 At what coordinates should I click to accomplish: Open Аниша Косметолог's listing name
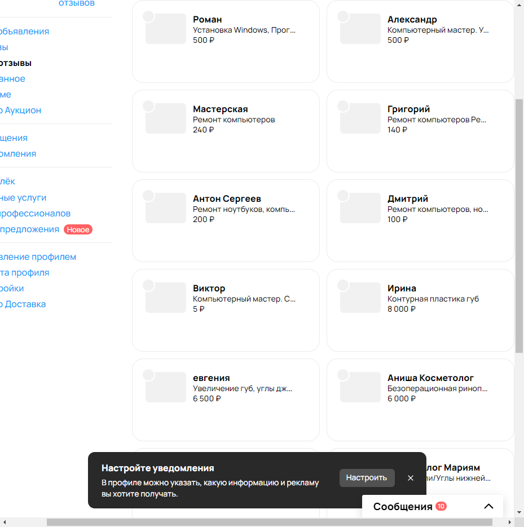[x=430, y=378]
